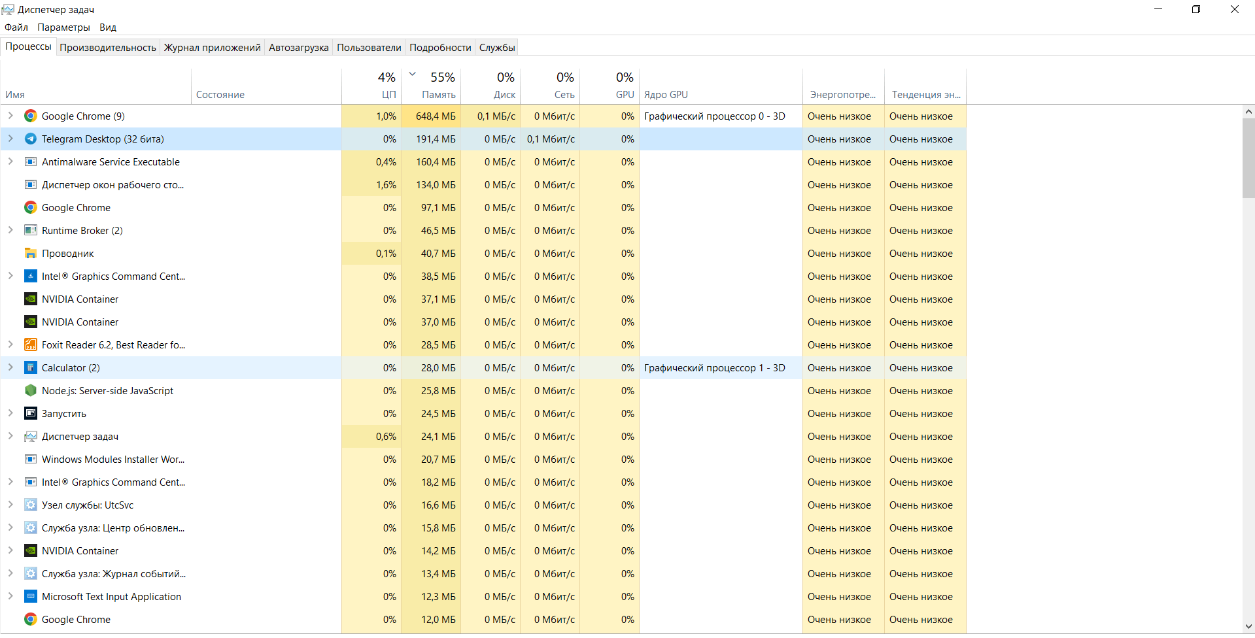Image resolution: width=1255 pixels, height=638 pixels.
Task: Click the Служба узла: Центр обновления icon
Action: pos(30,528)
